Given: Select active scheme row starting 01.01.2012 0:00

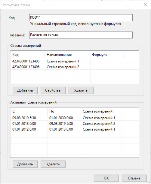Looking at the screenshot, I should (x=75, y=129).
